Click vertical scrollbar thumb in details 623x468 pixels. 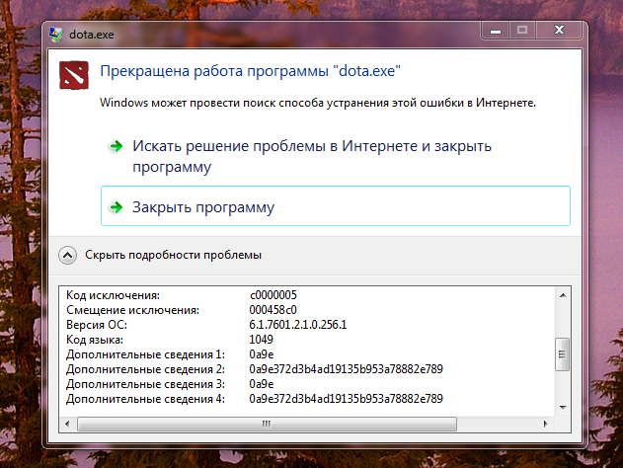click(x=562, y=354)
